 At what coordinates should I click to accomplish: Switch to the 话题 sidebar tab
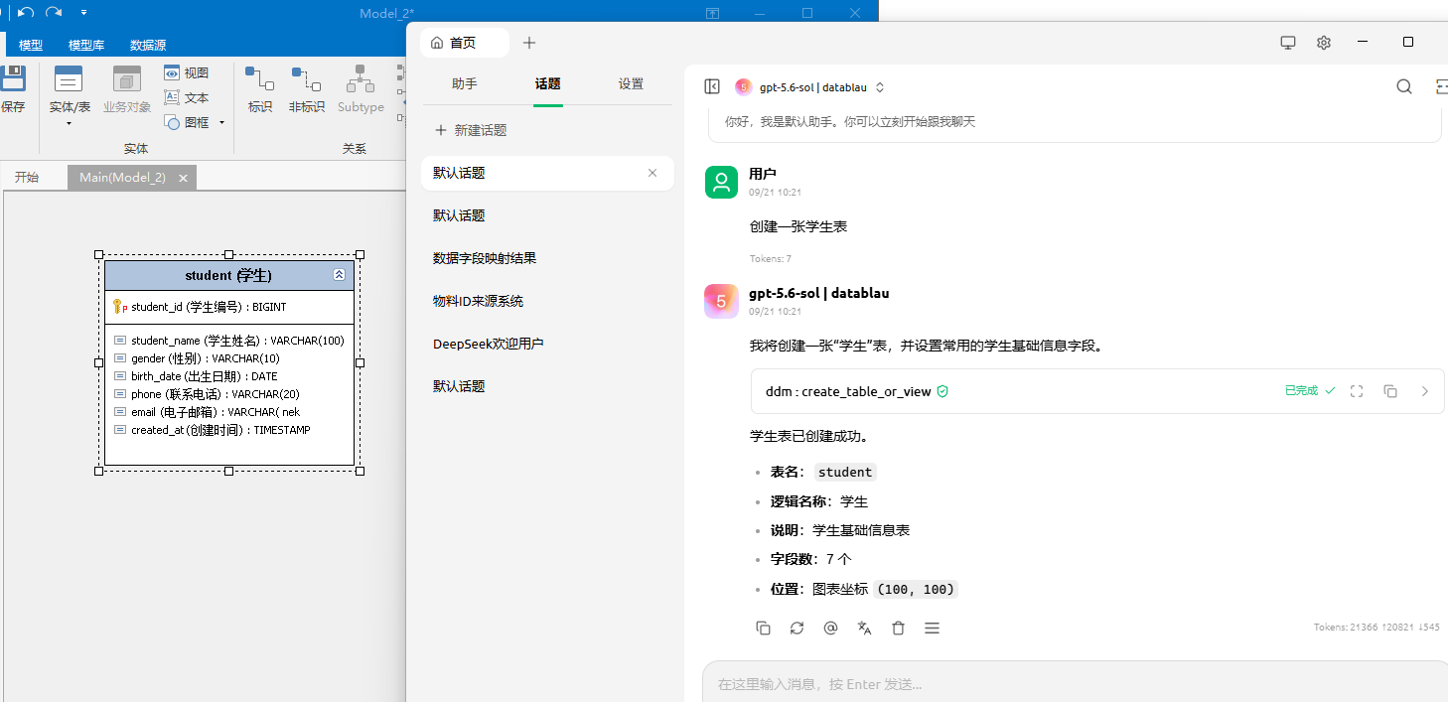click(548, 84)
